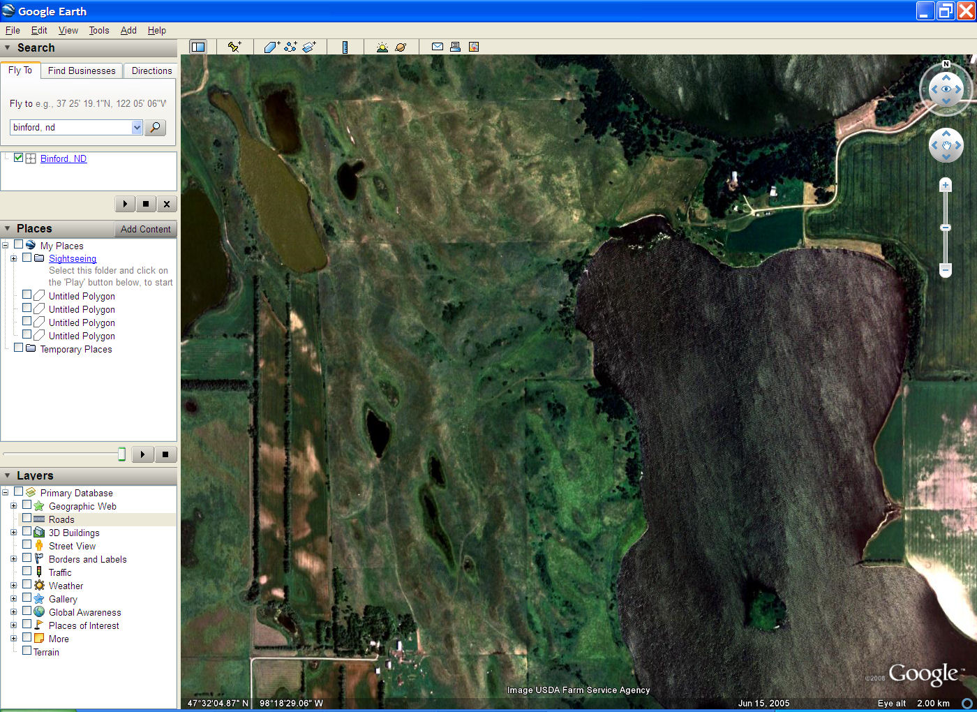Uncheck the Binford, ND result checkbox
Screen dimensions: 977x712
click(18, 158)
